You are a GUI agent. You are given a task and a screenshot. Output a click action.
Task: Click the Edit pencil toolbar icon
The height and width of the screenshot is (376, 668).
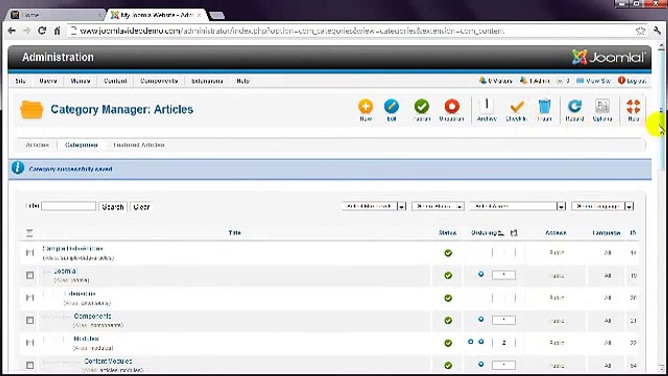click(391, 107)
